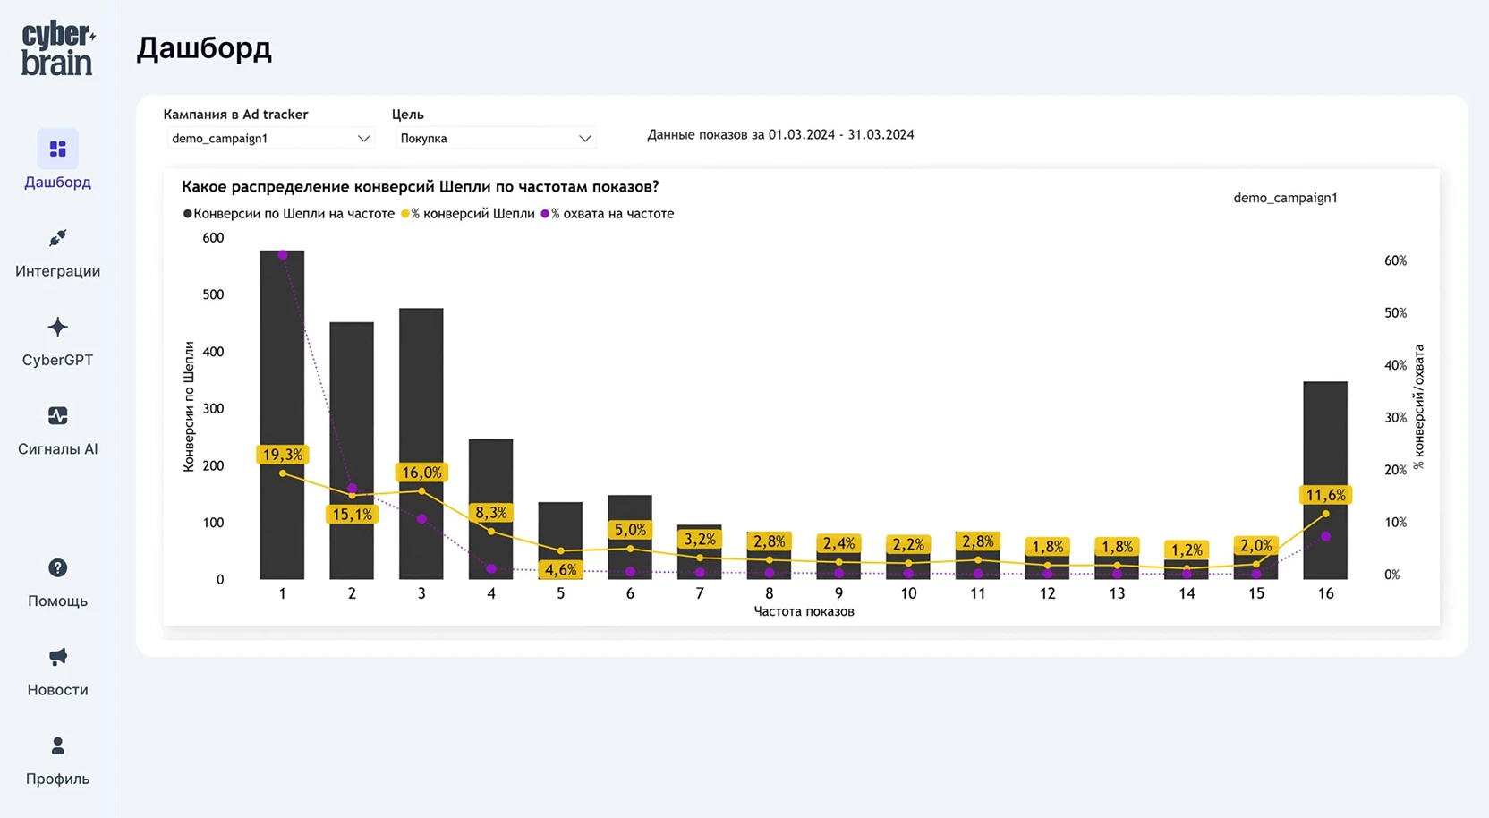Image resolution: width=1489 pixels, height=818 pixels.
Task: Select the Интеграции menu label
Action: [57, 271]
